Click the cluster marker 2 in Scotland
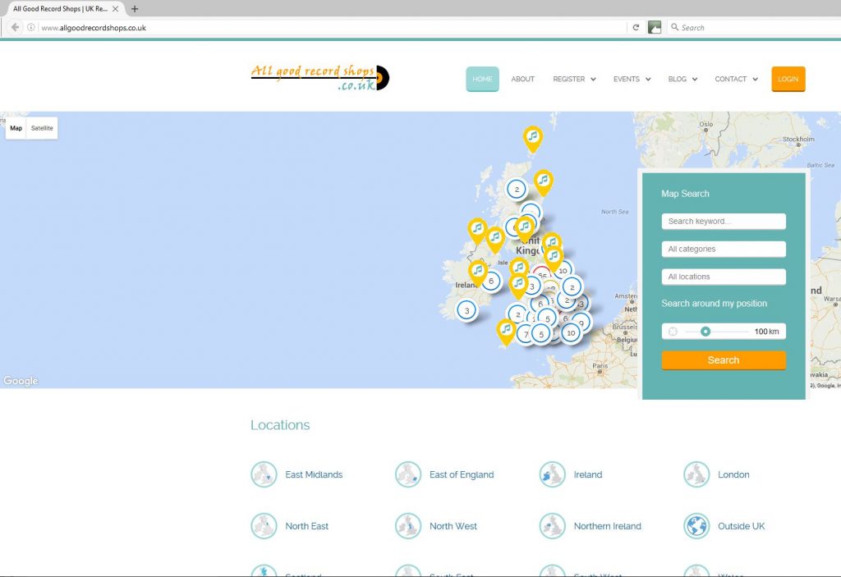The image size is (841, 577). pyautogui.click(x=517, y=189)
